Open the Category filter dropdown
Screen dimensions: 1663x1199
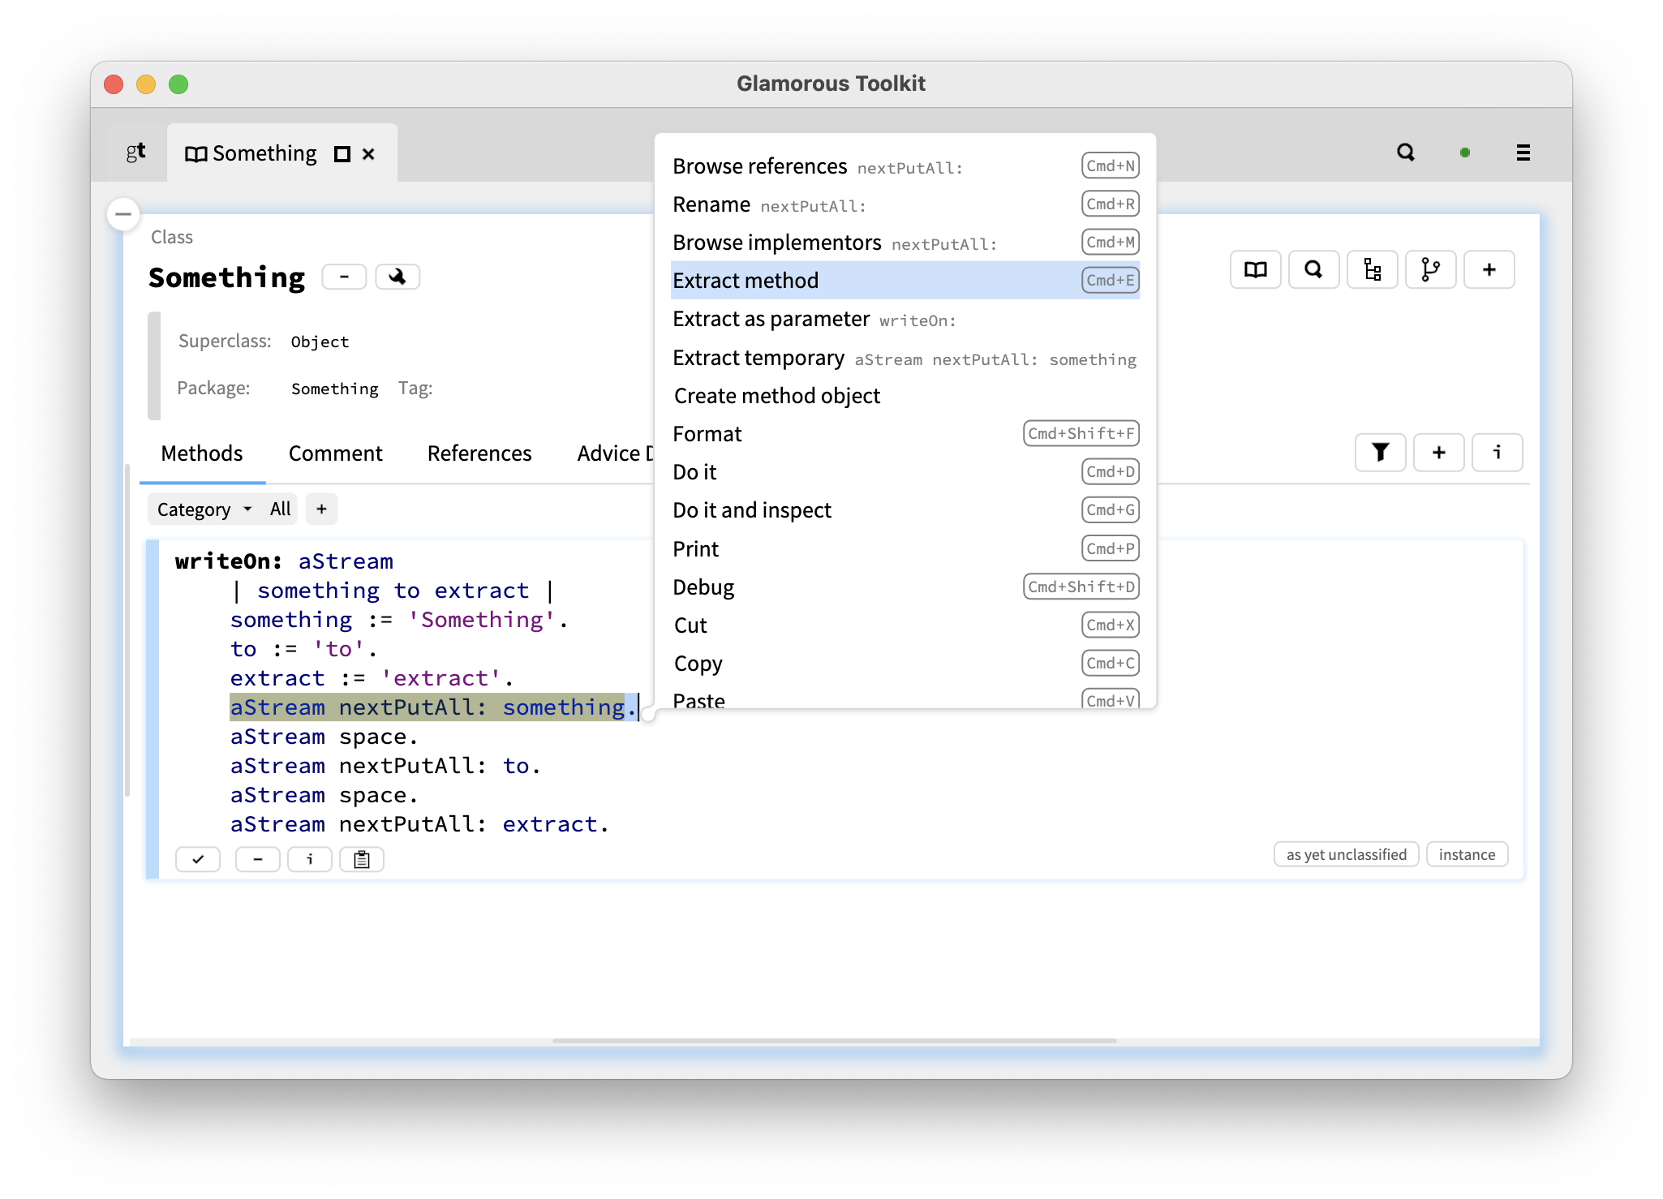point(204,509)
